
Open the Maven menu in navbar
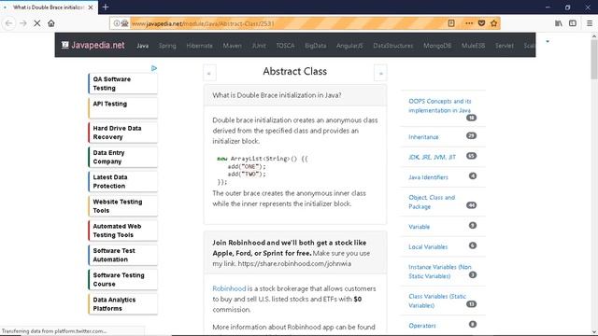click(232, 46)
